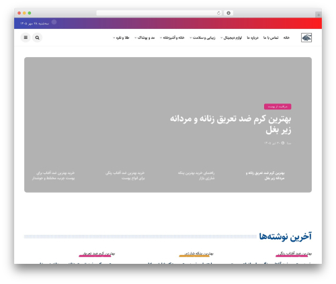Viewport: 336px width, 284px height.
Task: Expand the خانه و آشپزخانه dropdown menu
Action: point(172,38)
